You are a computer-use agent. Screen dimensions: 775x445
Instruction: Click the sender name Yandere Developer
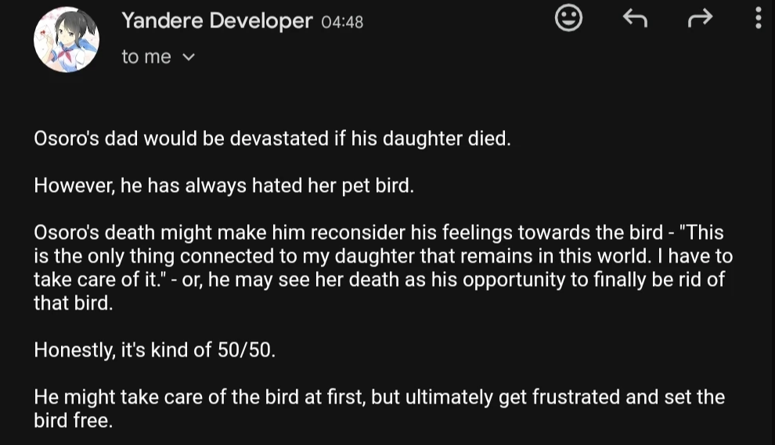tap(217, 21)
